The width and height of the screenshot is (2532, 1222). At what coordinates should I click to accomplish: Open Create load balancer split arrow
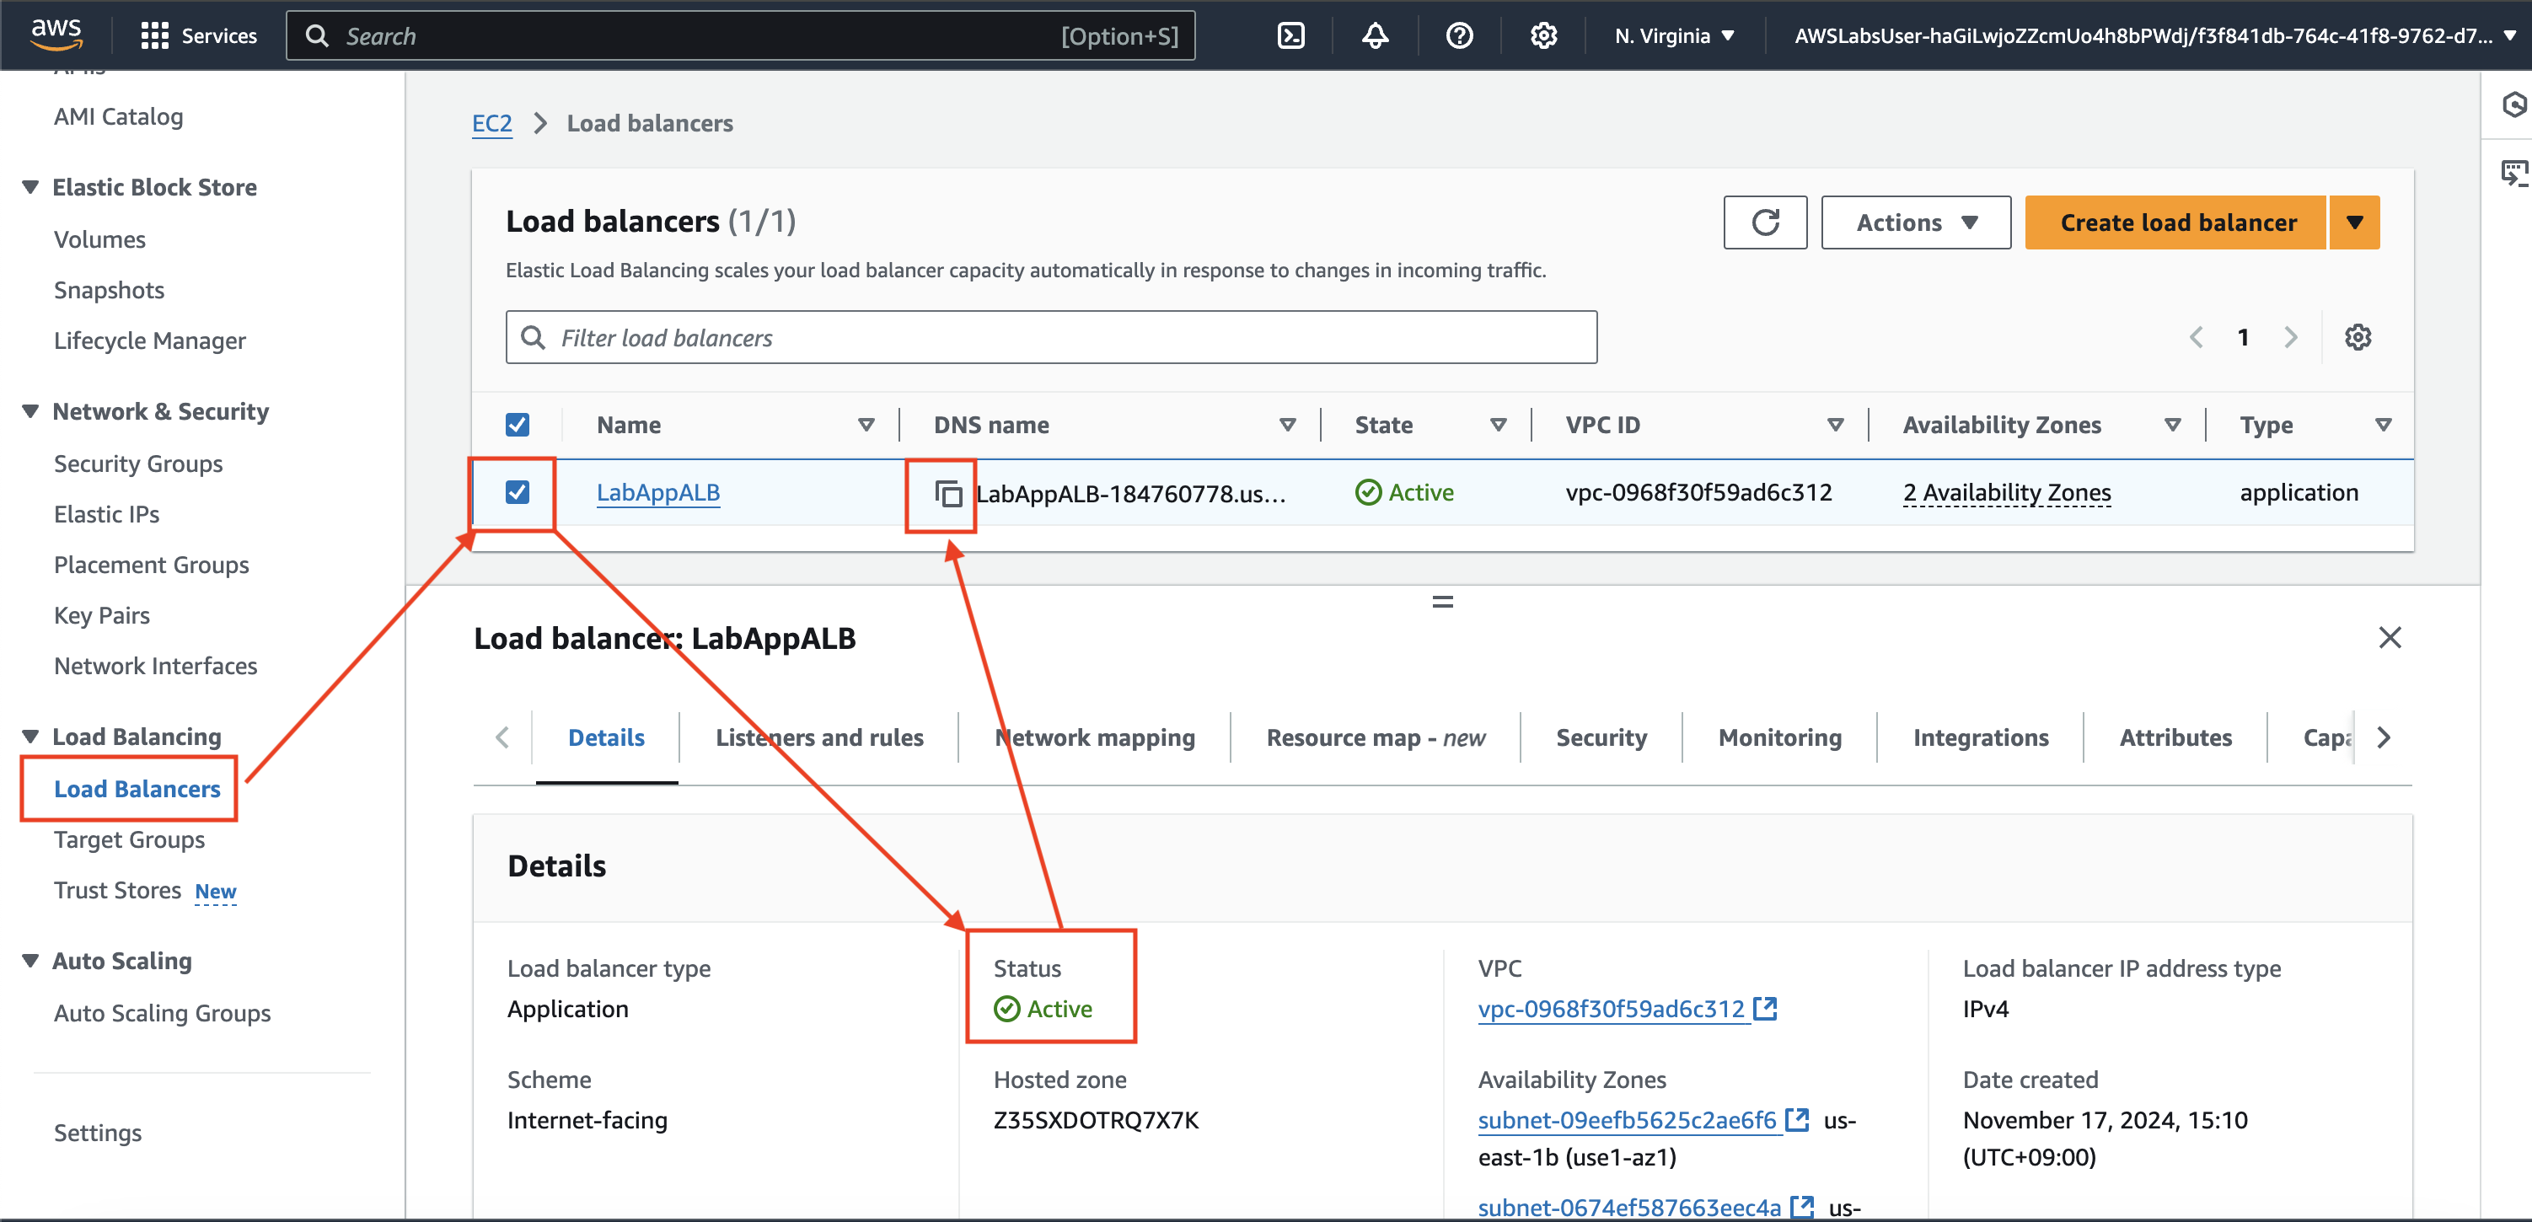2354,222
